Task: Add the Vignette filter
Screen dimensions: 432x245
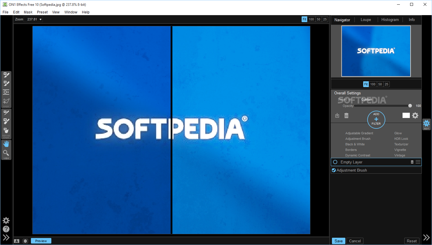Action: 400,150
